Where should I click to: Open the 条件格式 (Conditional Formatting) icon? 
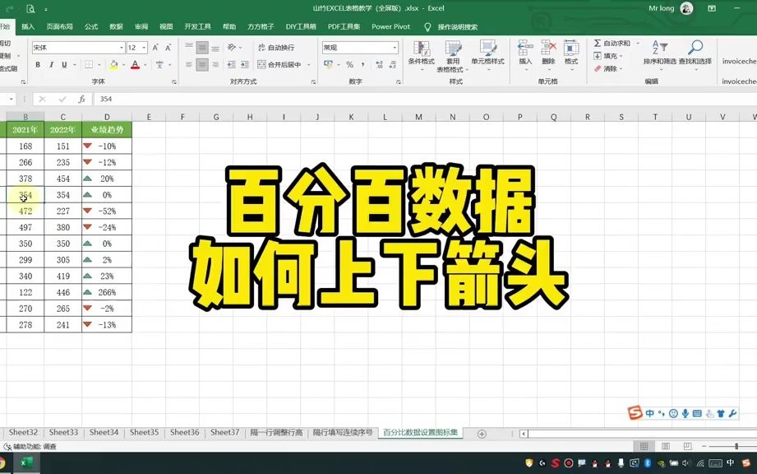click(420, 55)
